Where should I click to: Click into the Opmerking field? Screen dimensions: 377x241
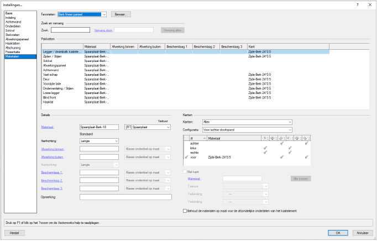[125, 197]
